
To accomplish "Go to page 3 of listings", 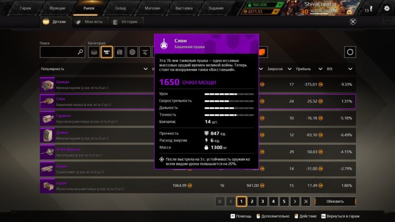I will (x=262, y=201).
